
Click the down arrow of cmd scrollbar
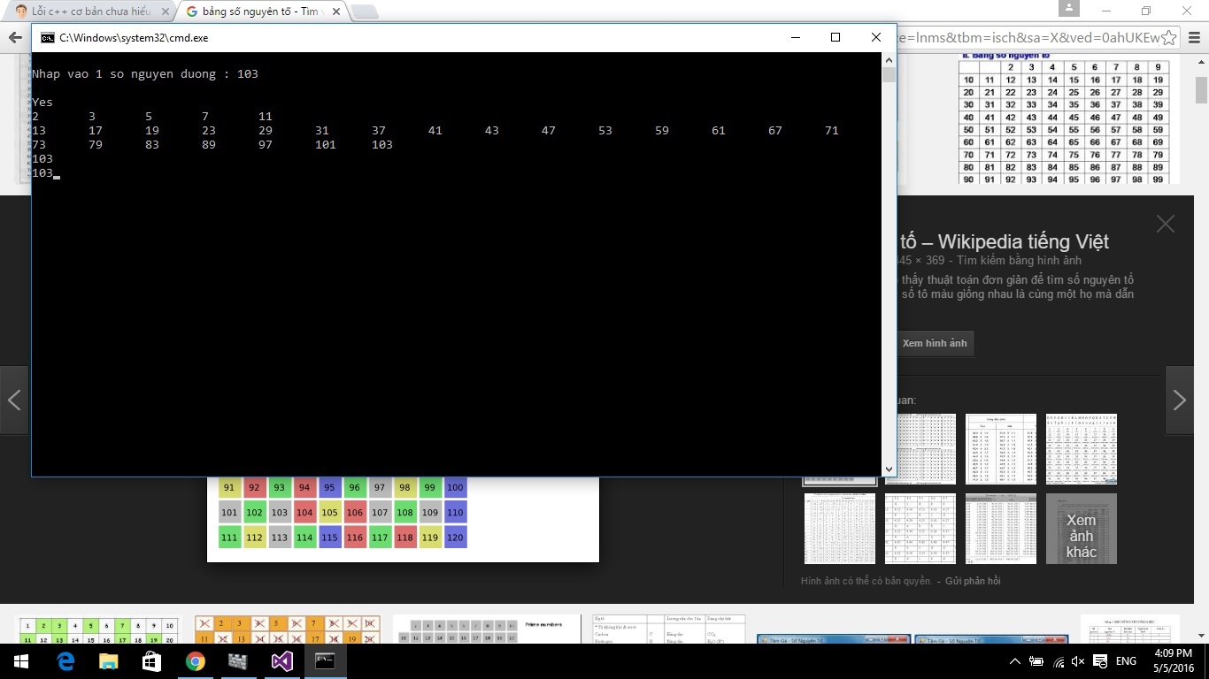click(x=889, y=469)
